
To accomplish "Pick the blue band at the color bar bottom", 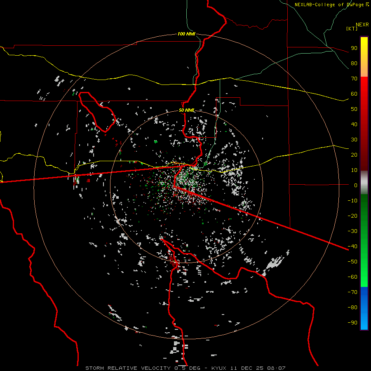I will [364, 308].
